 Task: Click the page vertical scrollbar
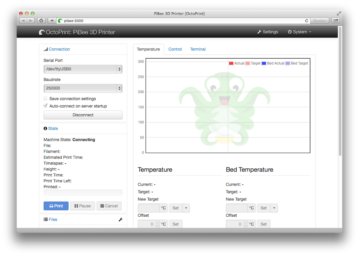(x=340, y=92)
